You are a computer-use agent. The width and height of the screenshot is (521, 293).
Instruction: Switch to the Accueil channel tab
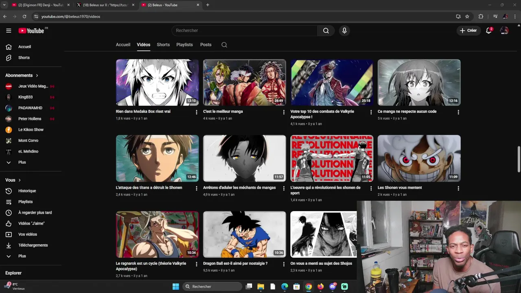tap(123, 45)
